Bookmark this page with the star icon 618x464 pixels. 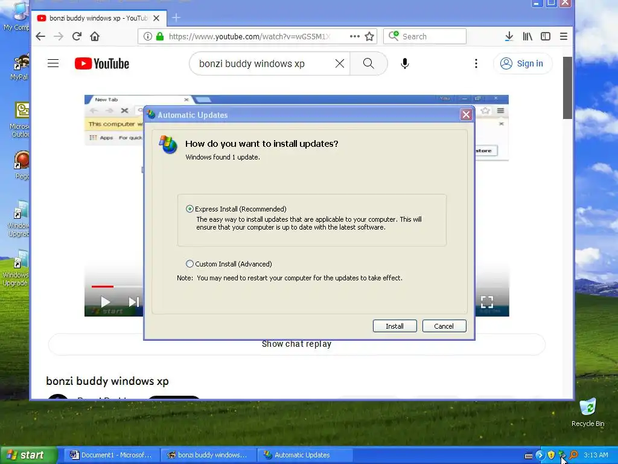click(369, 36)
